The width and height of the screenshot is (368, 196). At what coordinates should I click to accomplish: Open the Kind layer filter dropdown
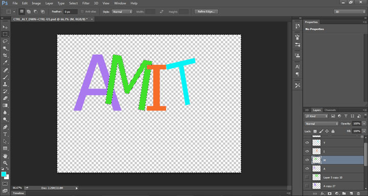click(316, 116)
